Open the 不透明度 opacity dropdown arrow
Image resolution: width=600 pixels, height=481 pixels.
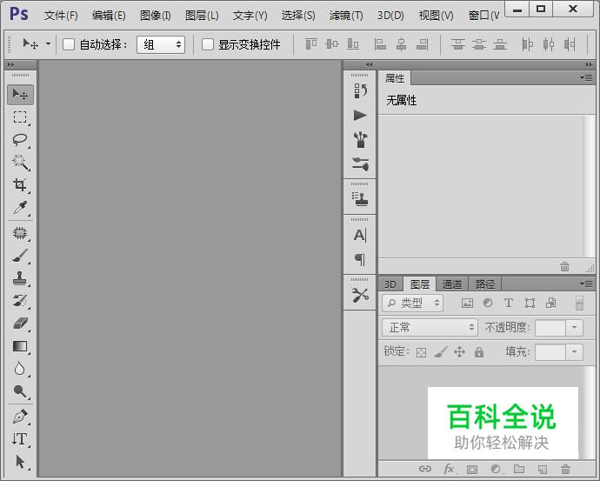coord(574,328)
